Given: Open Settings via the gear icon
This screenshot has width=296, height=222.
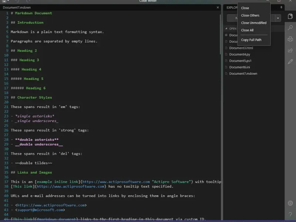Looking at the screenshot, I should (x=290, y=203).
